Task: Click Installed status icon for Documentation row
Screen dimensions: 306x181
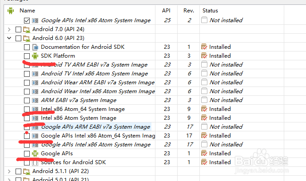Action: [x=204, y=47]
